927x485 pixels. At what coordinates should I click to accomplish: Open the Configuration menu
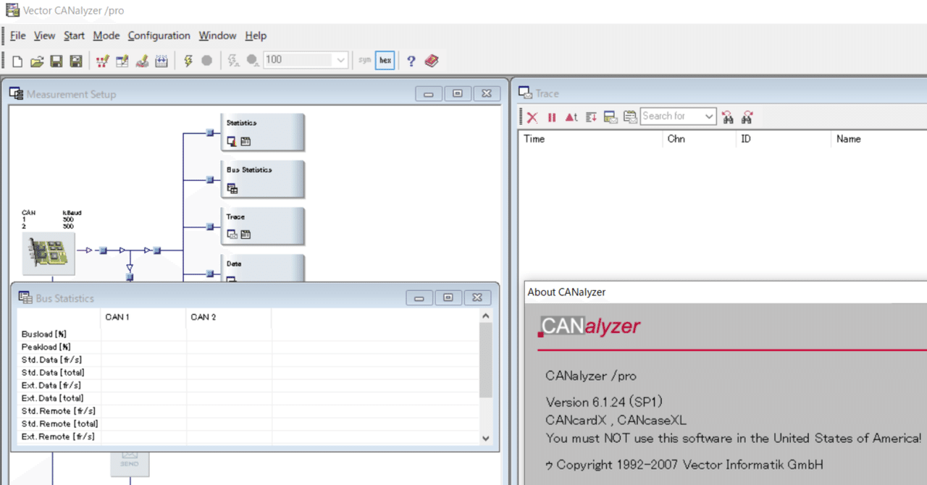point(159,35)
